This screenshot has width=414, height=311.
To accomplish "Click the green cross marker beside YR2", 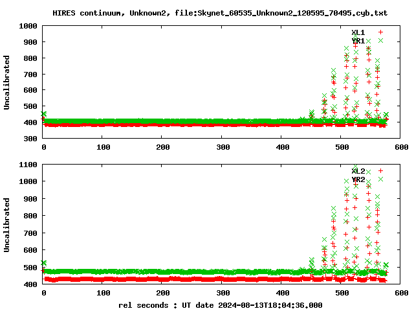I will (380, 179).
